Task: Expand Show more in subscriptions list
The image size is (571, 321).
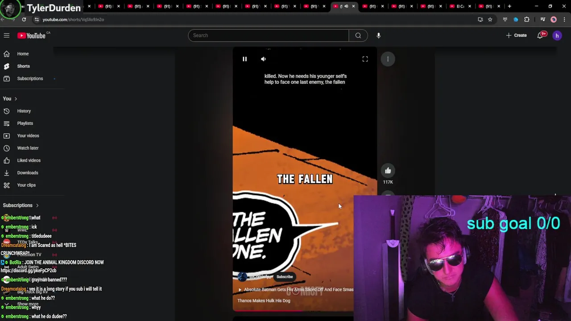Action: [x=27, y=305]
